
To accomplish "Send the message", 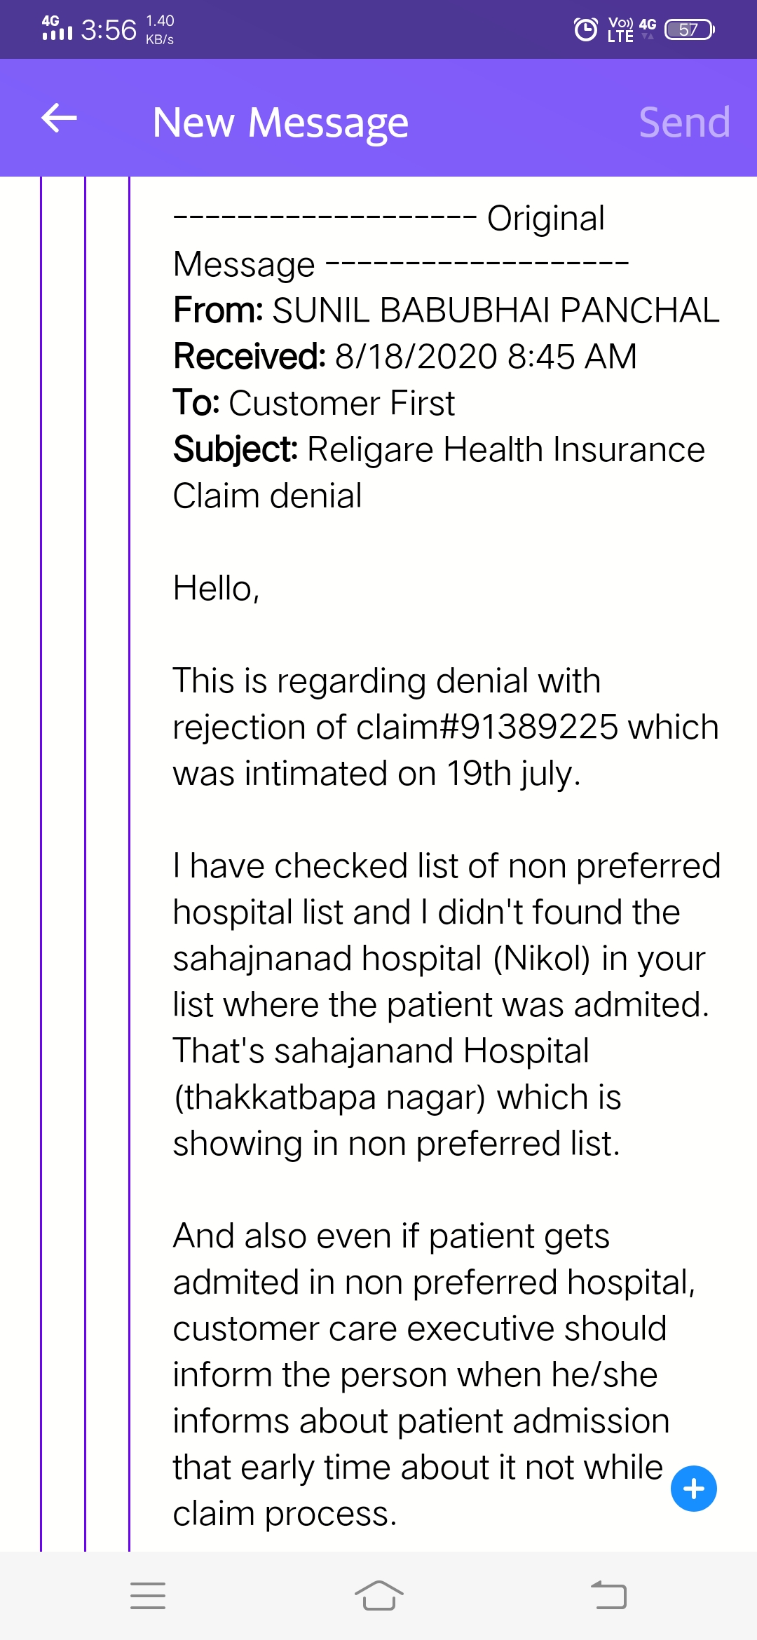I will tap(684, 123).
